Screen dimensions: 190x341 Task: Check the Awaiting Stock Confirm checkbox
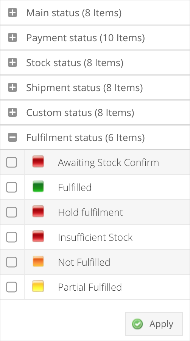tap(11, 162)
